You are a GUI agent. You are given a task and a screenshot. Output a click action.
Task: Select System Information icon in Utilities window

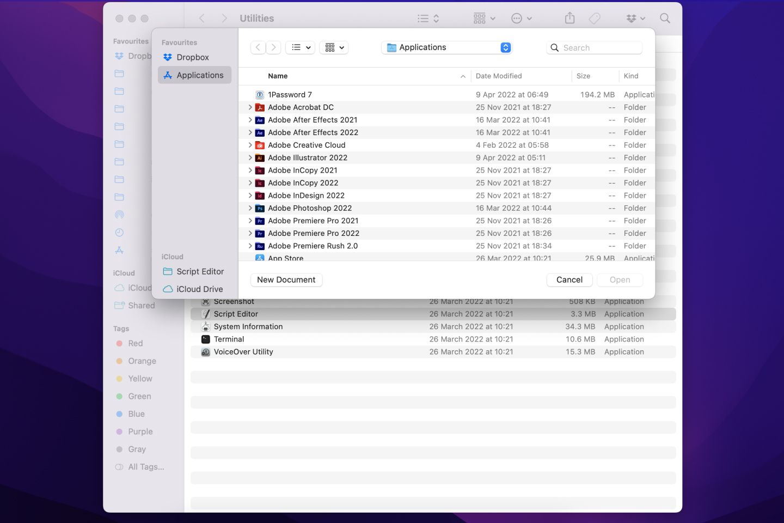(x=205, y=326)
